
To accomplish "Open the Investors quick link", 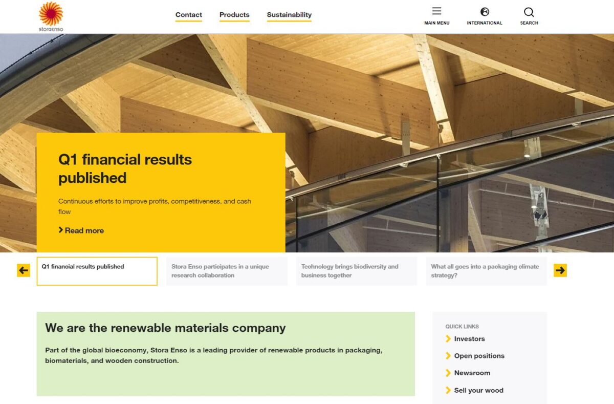I will coord(469,338).
